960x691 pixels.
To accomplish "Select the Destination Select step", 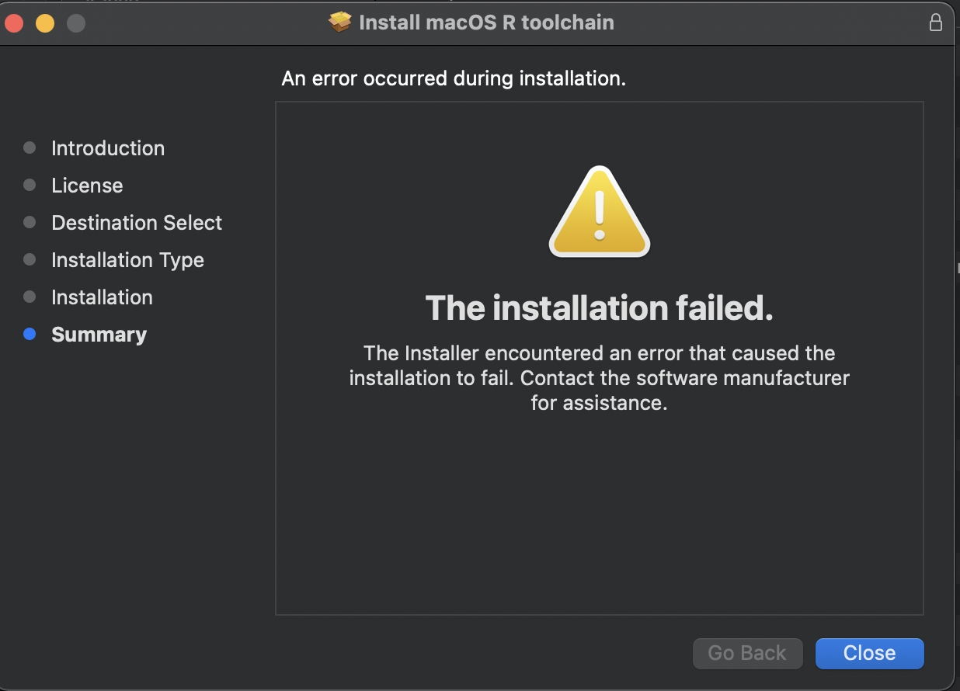I will (x=136, y=223).
